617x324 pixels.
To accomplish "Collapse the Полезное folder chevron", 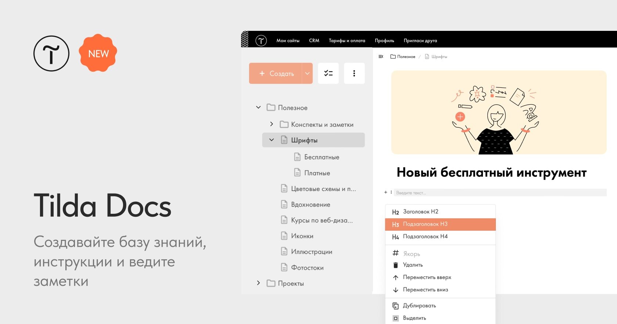I will (x=258, y=108).
